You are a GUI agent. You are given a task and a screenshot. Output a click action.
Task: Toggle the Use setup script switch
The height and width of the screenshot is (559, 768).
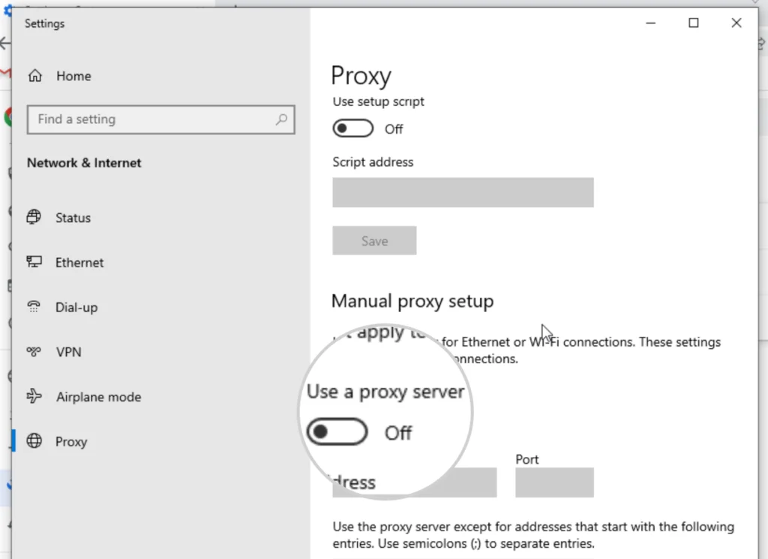pos(352,128)
